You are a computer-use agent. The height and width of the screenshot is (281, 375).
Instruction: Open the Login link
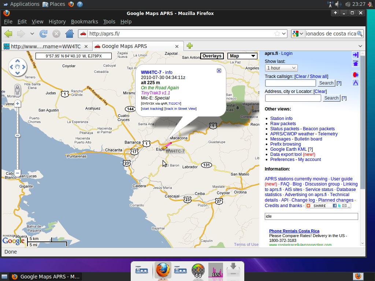pyautogui.click(x=287, y=53)
